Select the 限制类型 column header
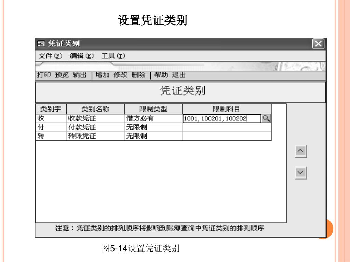This screenshot has height=262, width=350. click(153, 109)
